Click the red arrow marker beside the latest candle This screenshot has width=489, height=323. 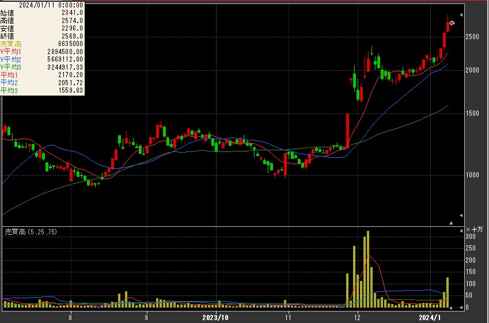pyautogui.click(x=452, y=23)
